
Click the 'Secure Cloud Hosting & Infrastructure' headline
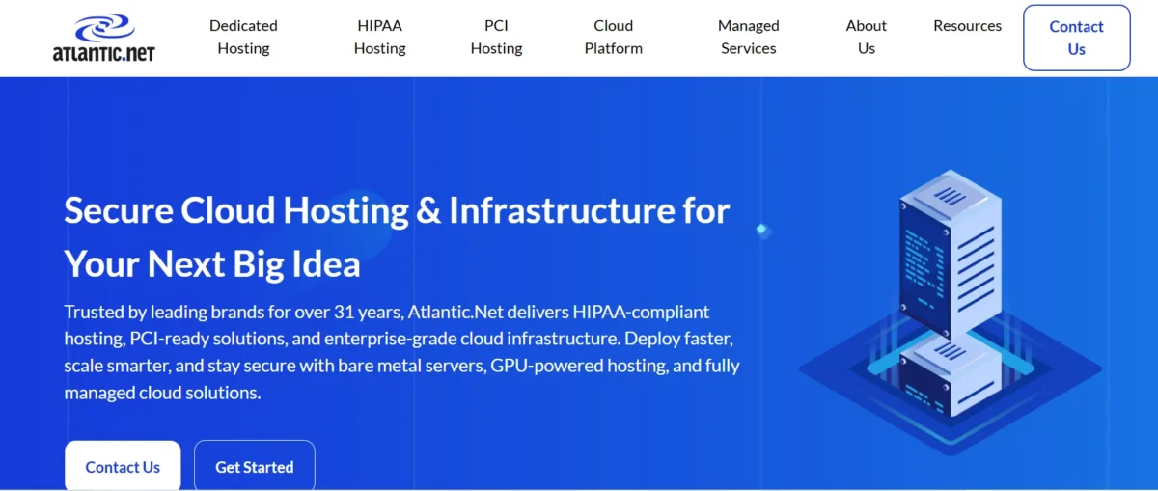point(397,236)
